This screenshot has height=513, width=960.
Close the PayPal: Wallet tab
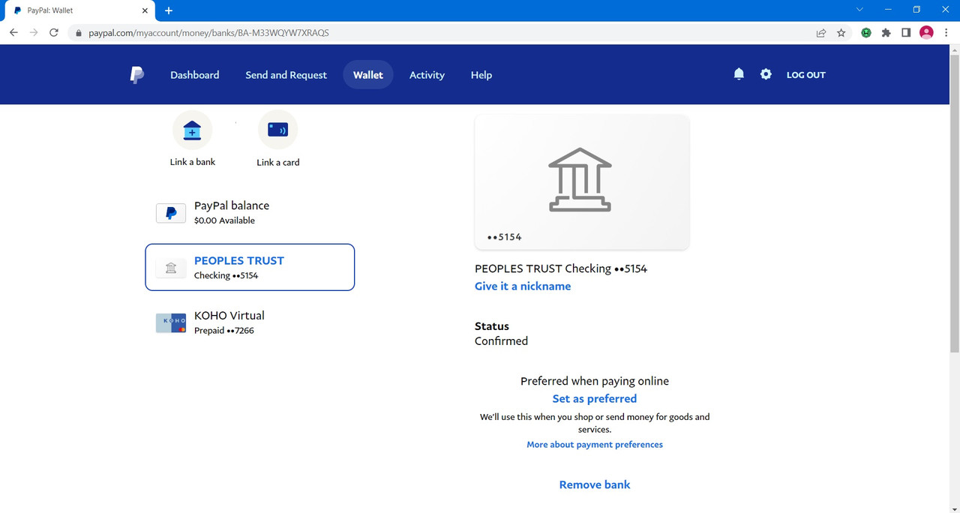pyautogui.click(x=145, y=10)
